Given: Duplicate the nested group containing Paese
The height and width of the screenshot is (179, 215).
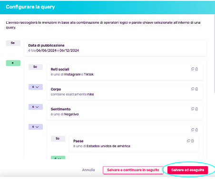Looking at the screenshot, I should [x=193, y=130].
